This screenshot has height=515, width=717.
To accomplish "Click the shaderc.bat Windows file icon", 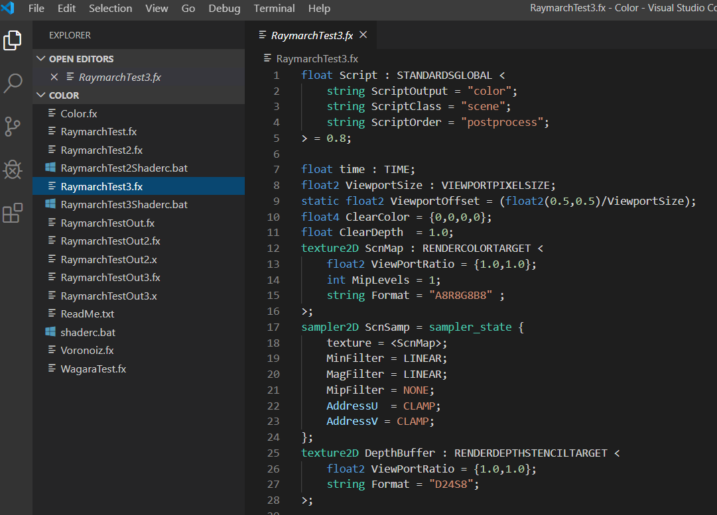I will [51, 332].
